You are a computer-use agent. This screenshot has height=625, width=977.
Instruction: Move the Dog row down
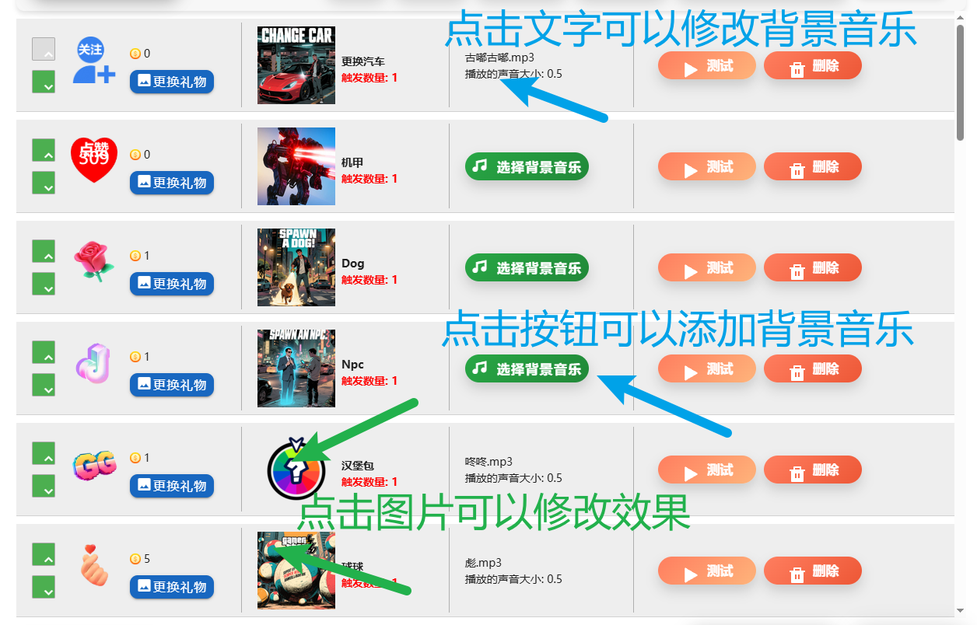(44, 284)
